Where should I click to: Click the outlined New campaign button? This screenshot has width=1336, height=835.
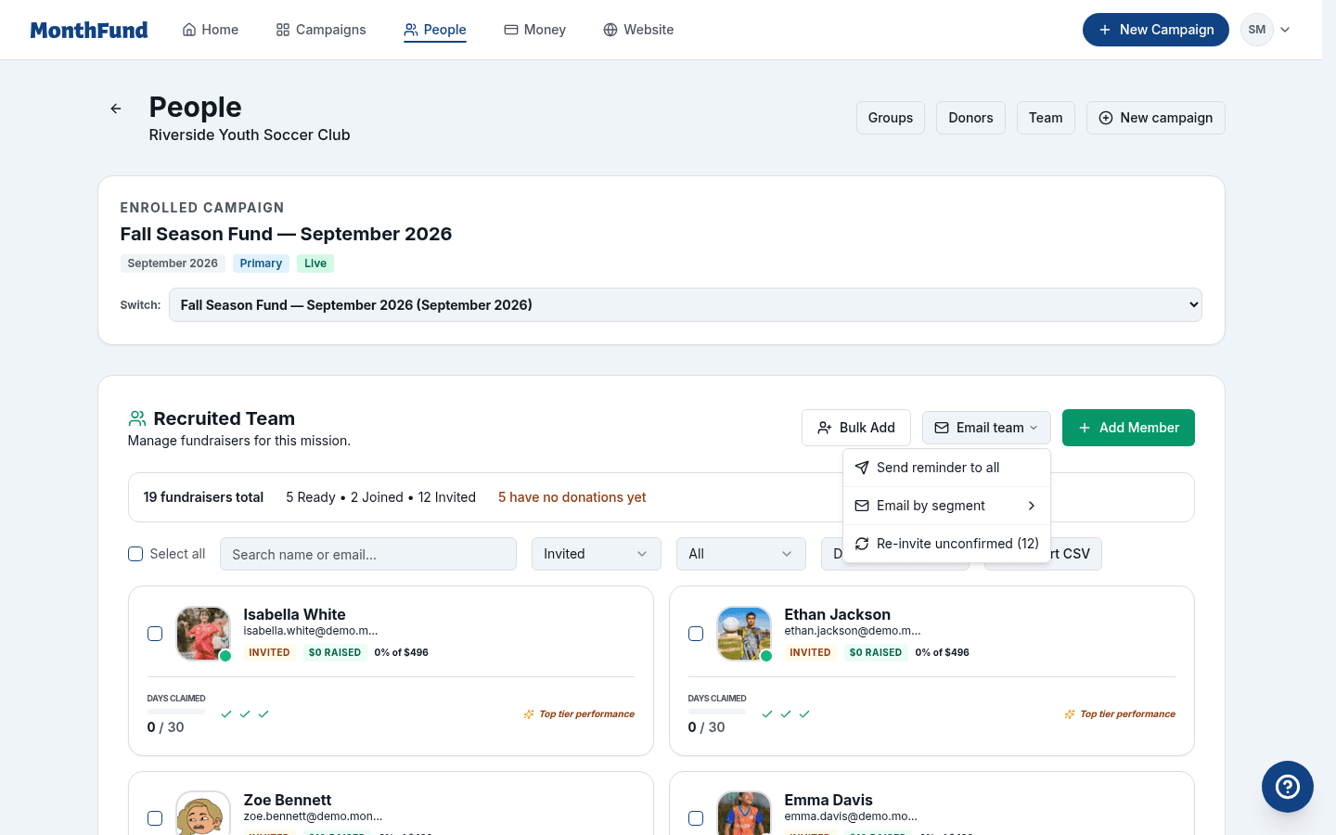1156,118
